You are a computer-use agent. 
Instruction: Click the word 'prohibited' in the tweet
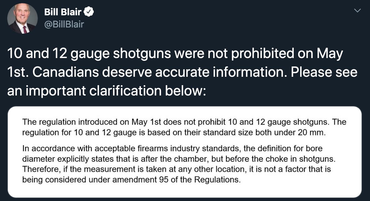coord(262,53)
